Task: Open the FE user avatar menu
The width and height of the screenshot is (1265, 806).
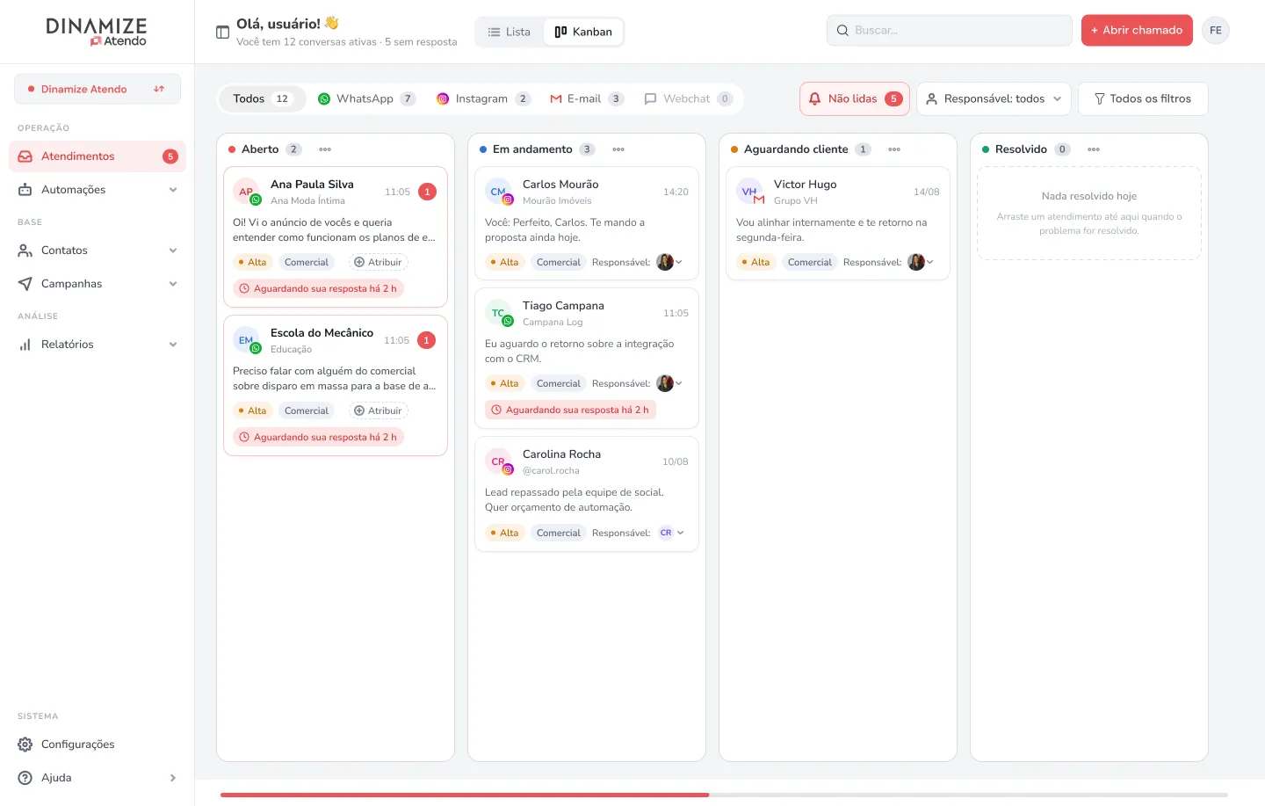Action: (1216, 31)
